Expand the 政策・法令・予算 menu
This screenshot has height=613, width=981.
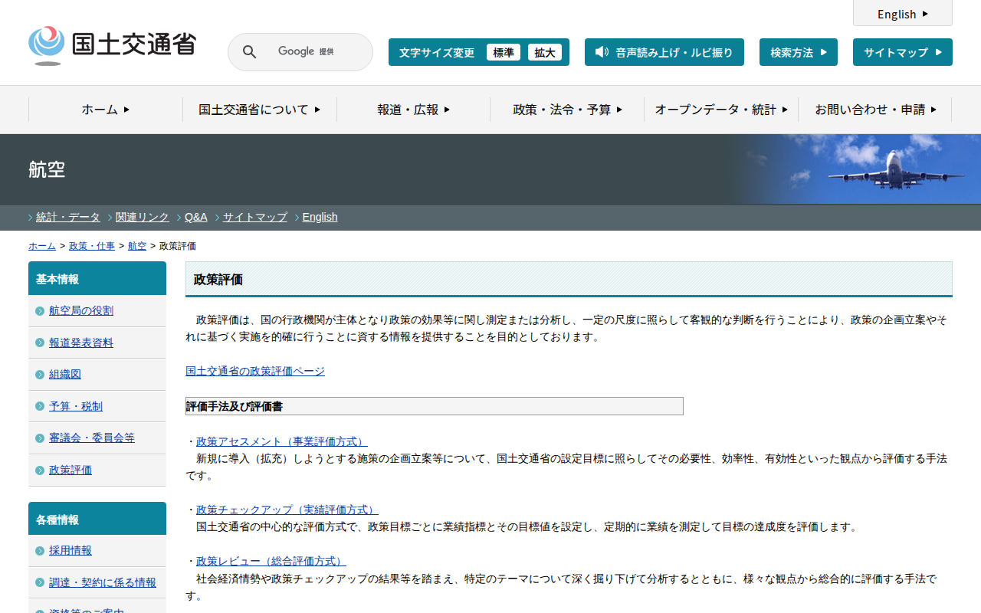567,110
